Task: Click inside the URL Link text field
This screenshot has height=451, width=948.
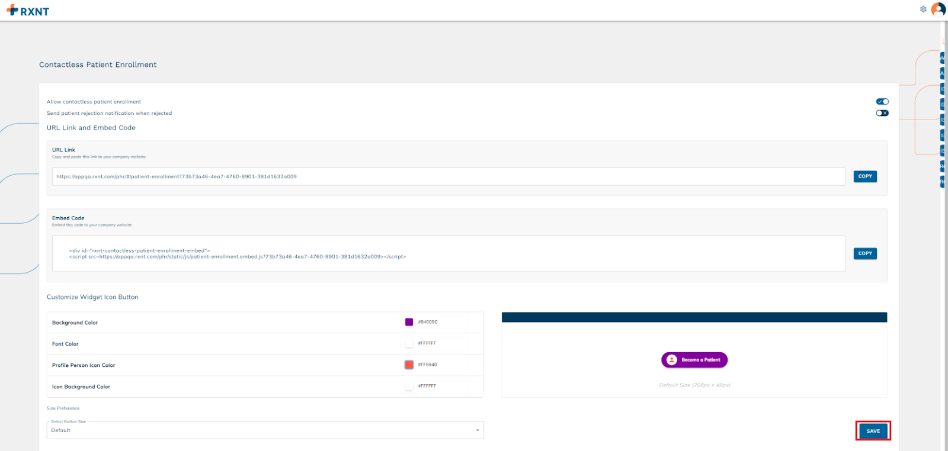Action: [x=449, y=176]
